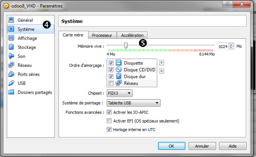Open the Son speaker icon
Image resolution: width=256 pixels, height=157 pixels.
11,56
